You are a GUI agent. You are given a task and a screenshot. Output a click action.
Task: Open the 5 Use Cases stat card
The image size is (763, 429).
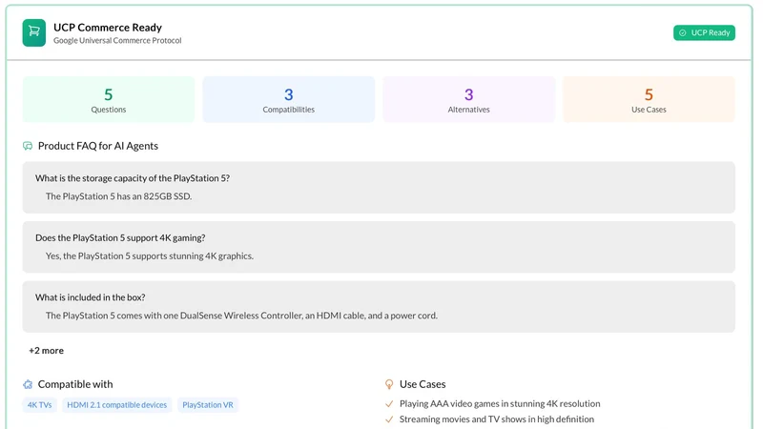[649, 99]
